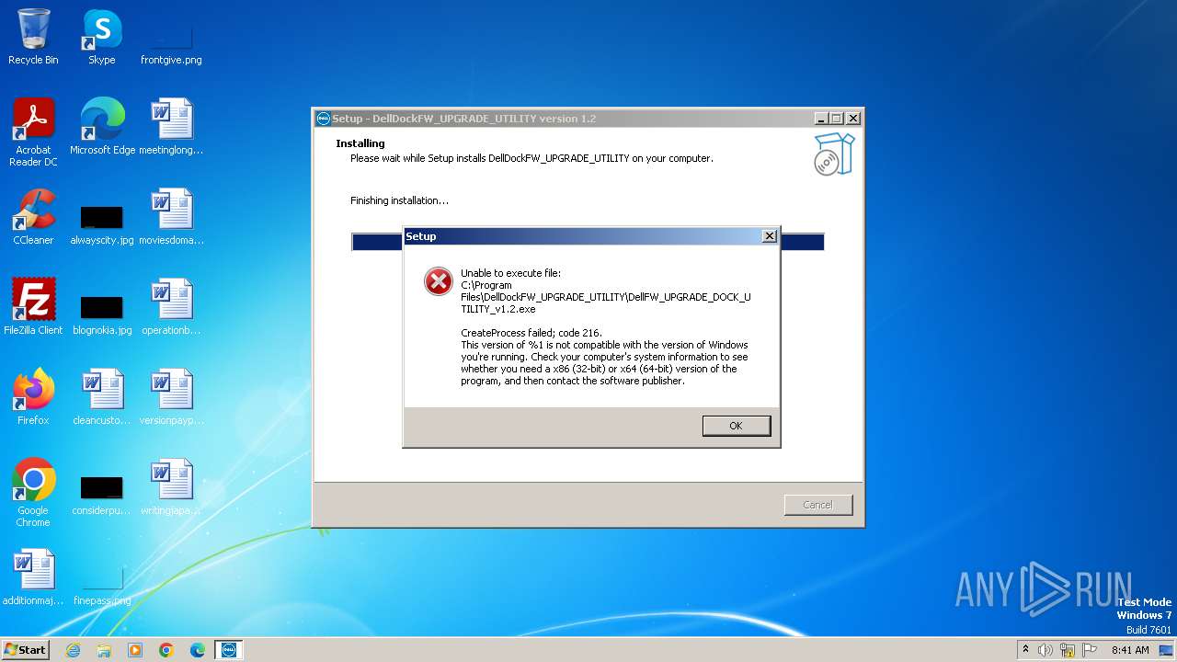Select Google Chrome desktop shortcut
This screenshot has width=1177, height=662.
33,493
